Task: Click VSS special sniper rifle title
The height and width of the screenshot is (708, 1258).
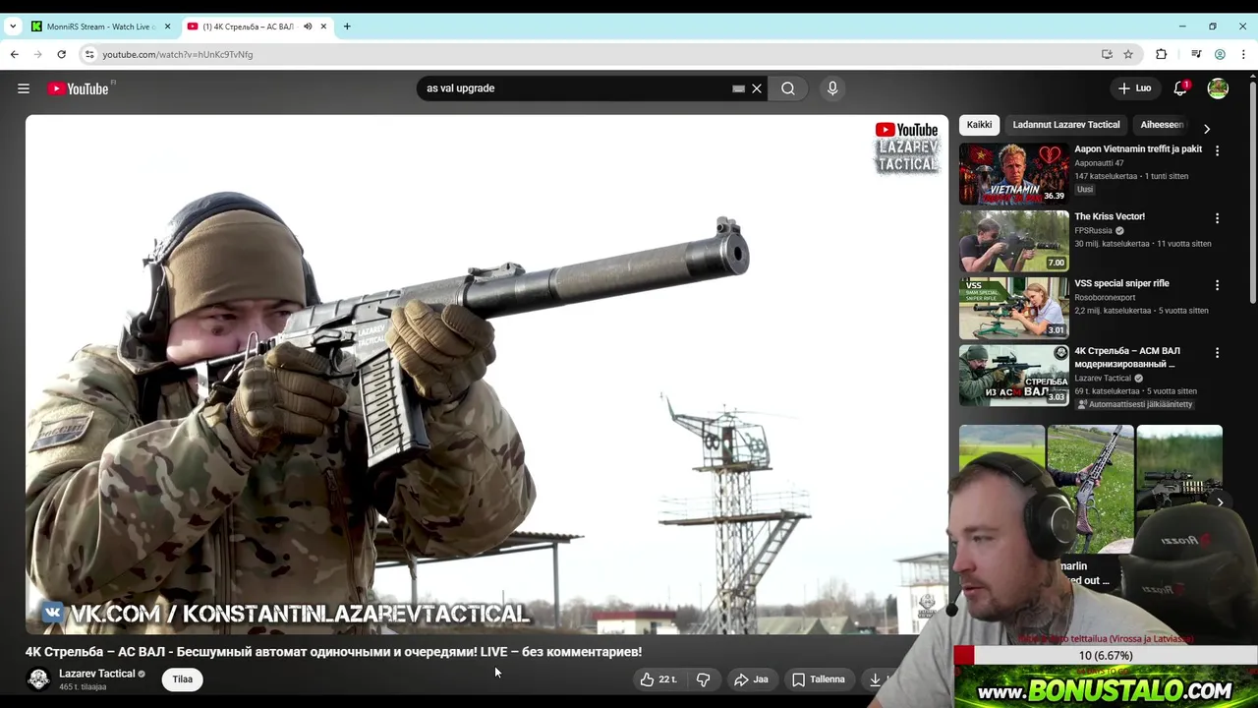Action: click(1121, 283)
